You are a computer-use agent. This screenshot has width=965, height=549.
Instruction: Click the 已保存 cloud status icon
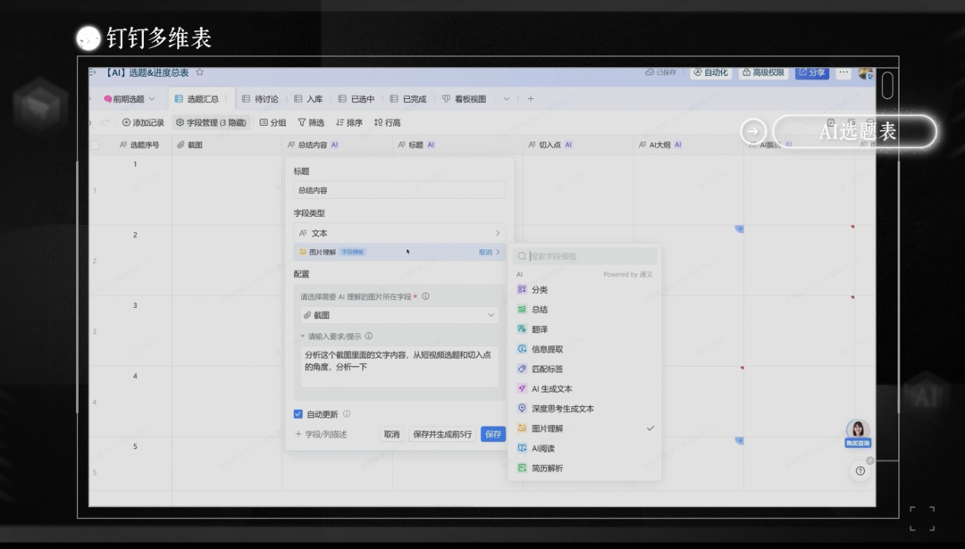[650, 72]
